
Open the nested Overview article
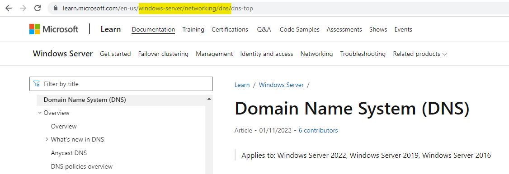(x=64, y=126)
